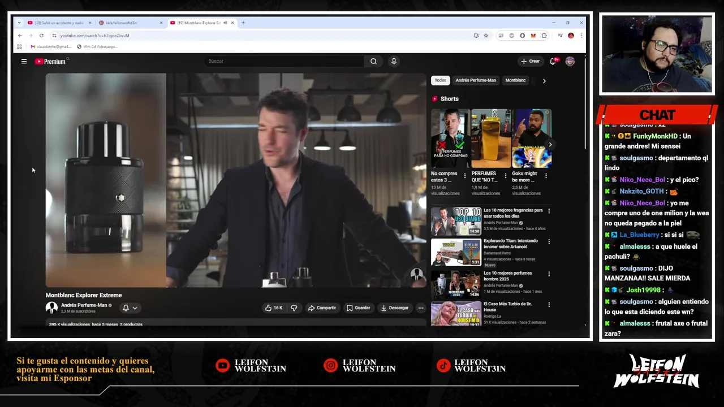Screen dimensions: 724x407
Task: Open options for 'PERFUMES QUE NO T' Short
Action: pyautogui.click(x=506, y=176)
